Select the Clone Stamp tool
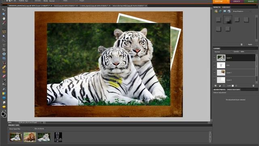 (x=4, y=72)
